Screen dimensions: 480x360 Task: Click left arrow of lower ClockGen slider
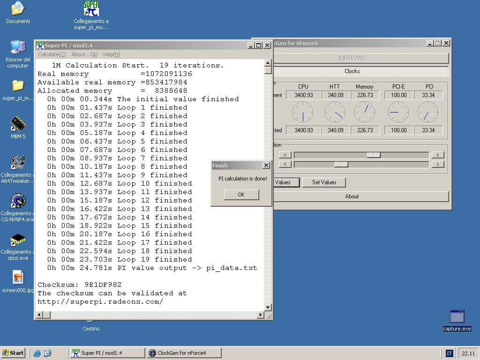(285, 165)
